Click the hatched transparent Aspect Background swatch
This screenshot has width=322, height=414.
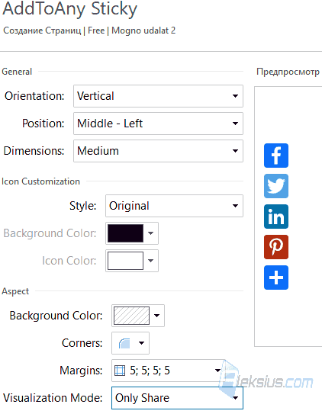pos(131,316)
